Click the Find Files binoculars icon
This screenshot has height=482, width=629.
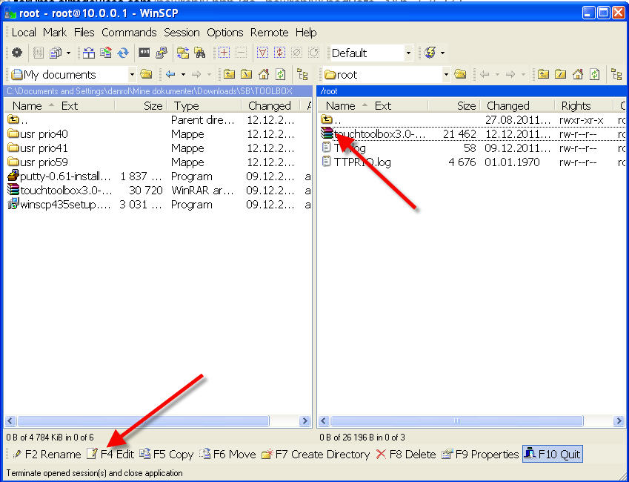(200, 53)
